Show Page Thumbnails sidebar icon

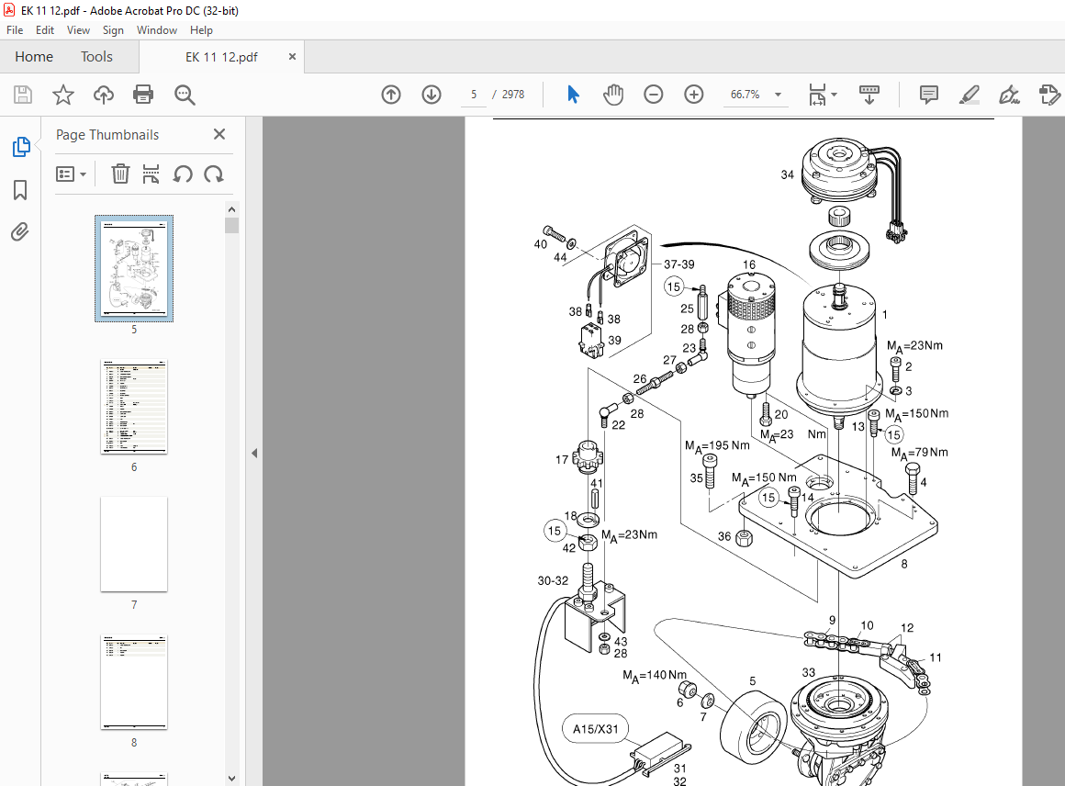(x=21, y=147)
